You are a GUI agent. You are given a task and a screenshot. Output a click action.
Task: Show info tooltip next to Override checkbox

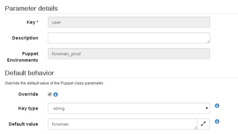pos(56,94)
